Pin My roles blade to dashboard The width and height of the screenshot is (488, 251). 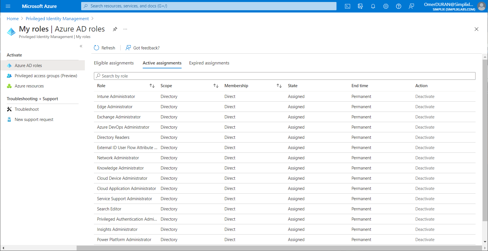coord(115,29)
